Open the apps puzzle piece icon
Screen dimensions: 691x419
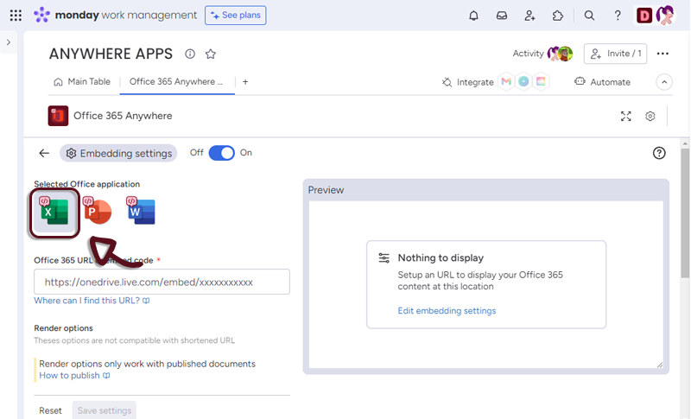(x=558, y=16)
